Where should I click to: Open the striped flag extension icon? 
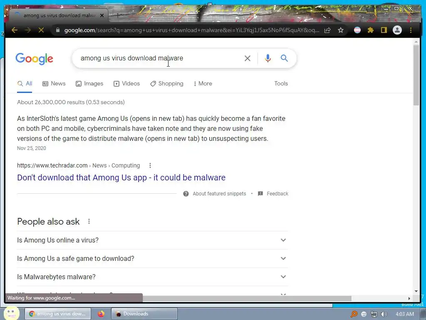click(x=357, y=30)
